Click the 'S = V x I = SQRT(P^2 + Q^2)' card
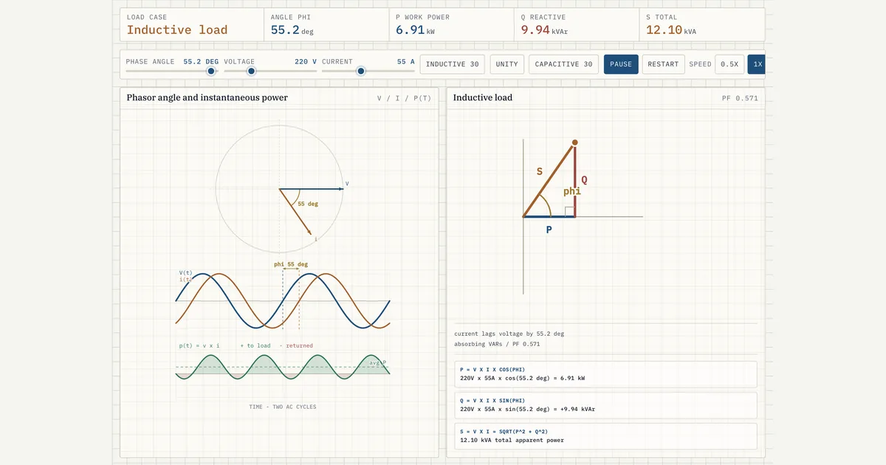 (605, 436)
